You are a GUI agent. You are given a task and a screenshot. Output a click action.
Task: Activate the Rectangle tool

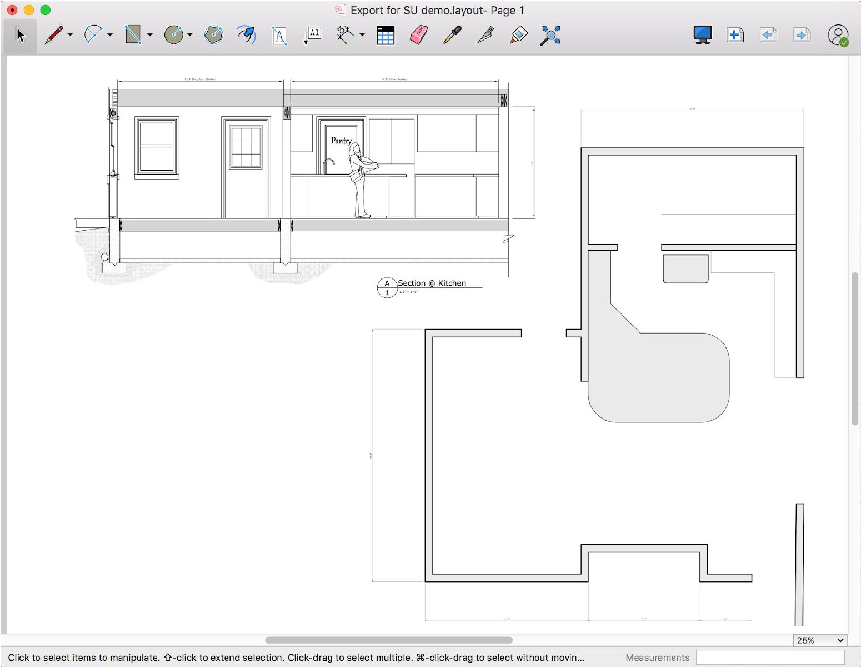pos(133,35)
